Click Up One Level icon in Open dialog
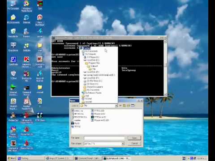The height and width of the screenshot is (161, 215). [x=125, y=106]
